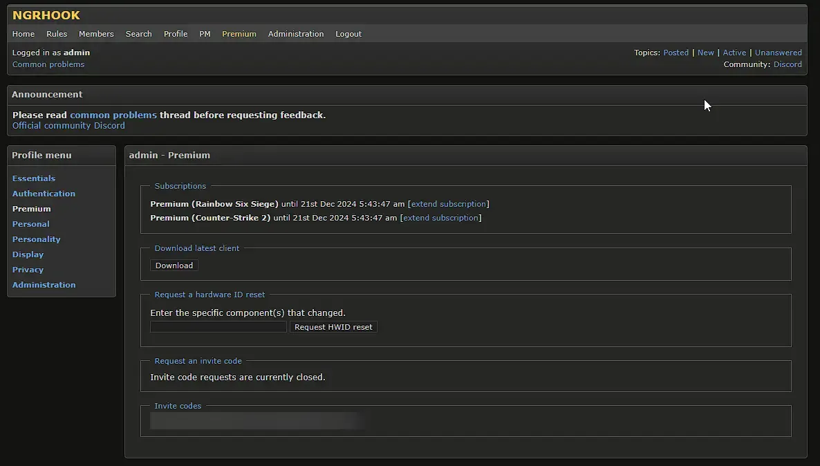
Task: Select the Administration nav item in top bar
Action: pyautogui.click(x=295, y=34)
